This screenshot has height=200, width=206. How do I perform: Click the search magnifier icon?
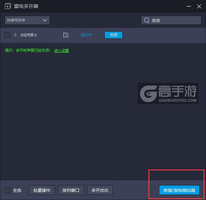pyautogui.click(x=147, y=20)
